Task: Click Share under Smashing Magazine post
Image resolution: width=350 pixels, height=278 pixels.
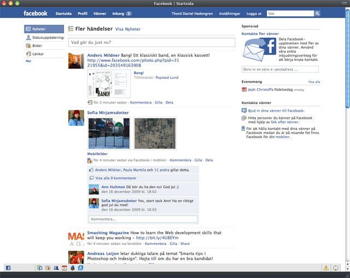Action: coord(185,244)
